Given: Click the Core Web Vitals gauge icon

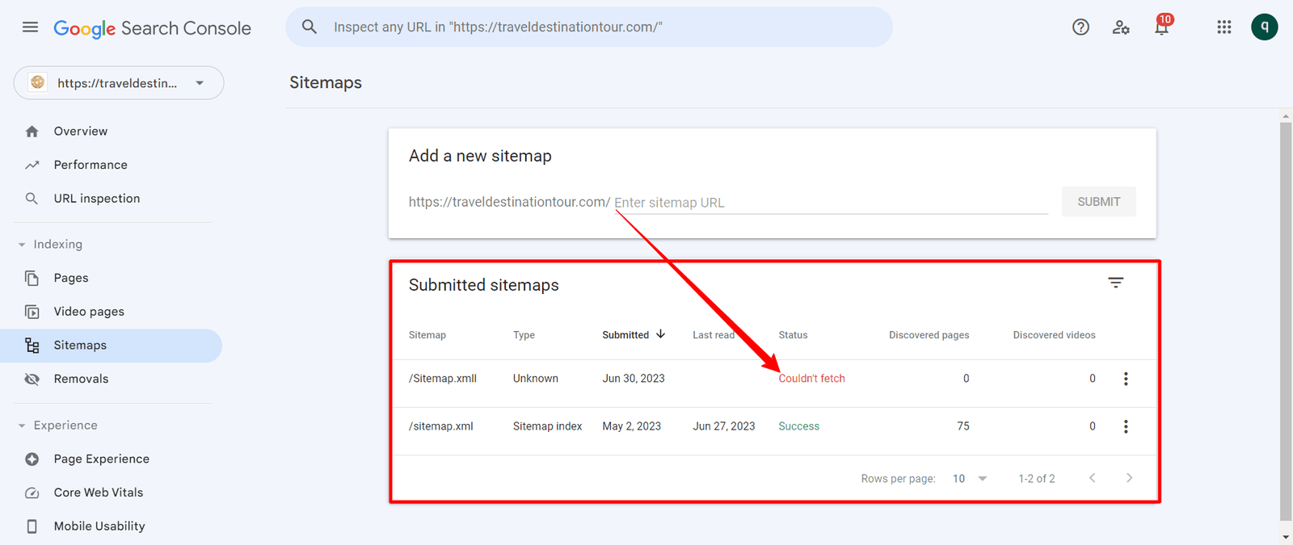Looking at the screenshot, I should click(32, 493).
